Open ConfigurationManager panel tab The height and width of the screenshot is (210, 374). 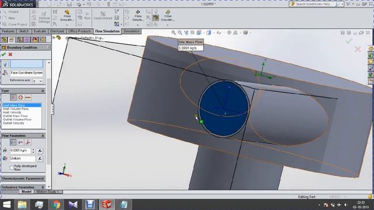(x=19, y=40)
